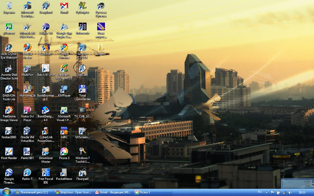The image size is (314, 196).
Task: Click the taskbar clock showing 20:53
Action: pyautogui.click(x=303, y=192)
